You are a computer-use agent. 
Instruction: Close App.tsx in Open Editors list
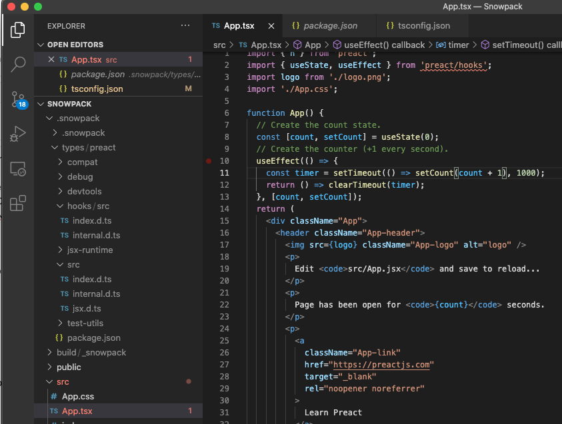tap(51, 59)
